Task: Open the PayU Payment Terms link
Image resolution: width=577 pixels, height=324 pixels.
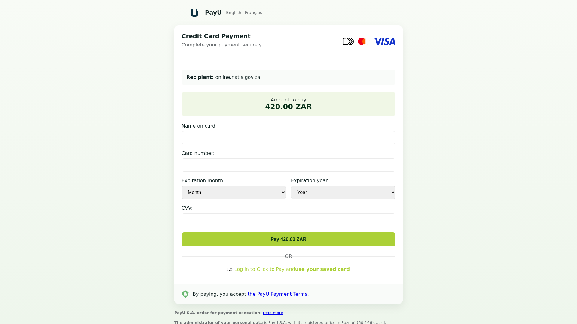Action: (x=277, y=294)
